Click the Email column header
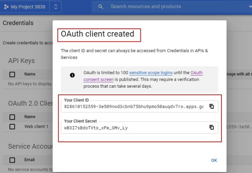This screenshot has height=173, width=252. 30,160
